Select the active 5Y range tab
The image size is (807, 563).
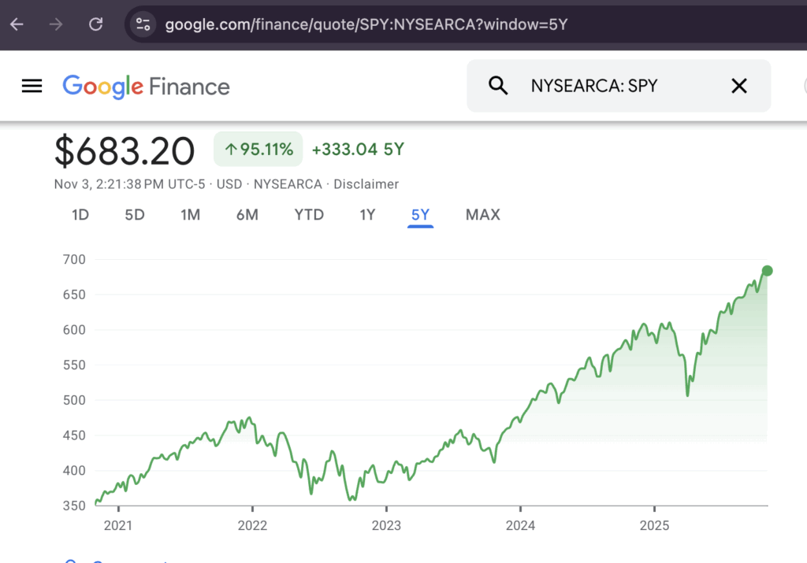(x=420, y=214)
